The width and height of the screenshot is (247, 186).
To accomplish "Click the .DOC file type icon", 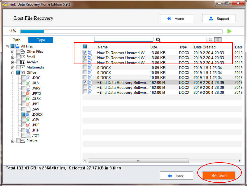I will click(28, 78).
